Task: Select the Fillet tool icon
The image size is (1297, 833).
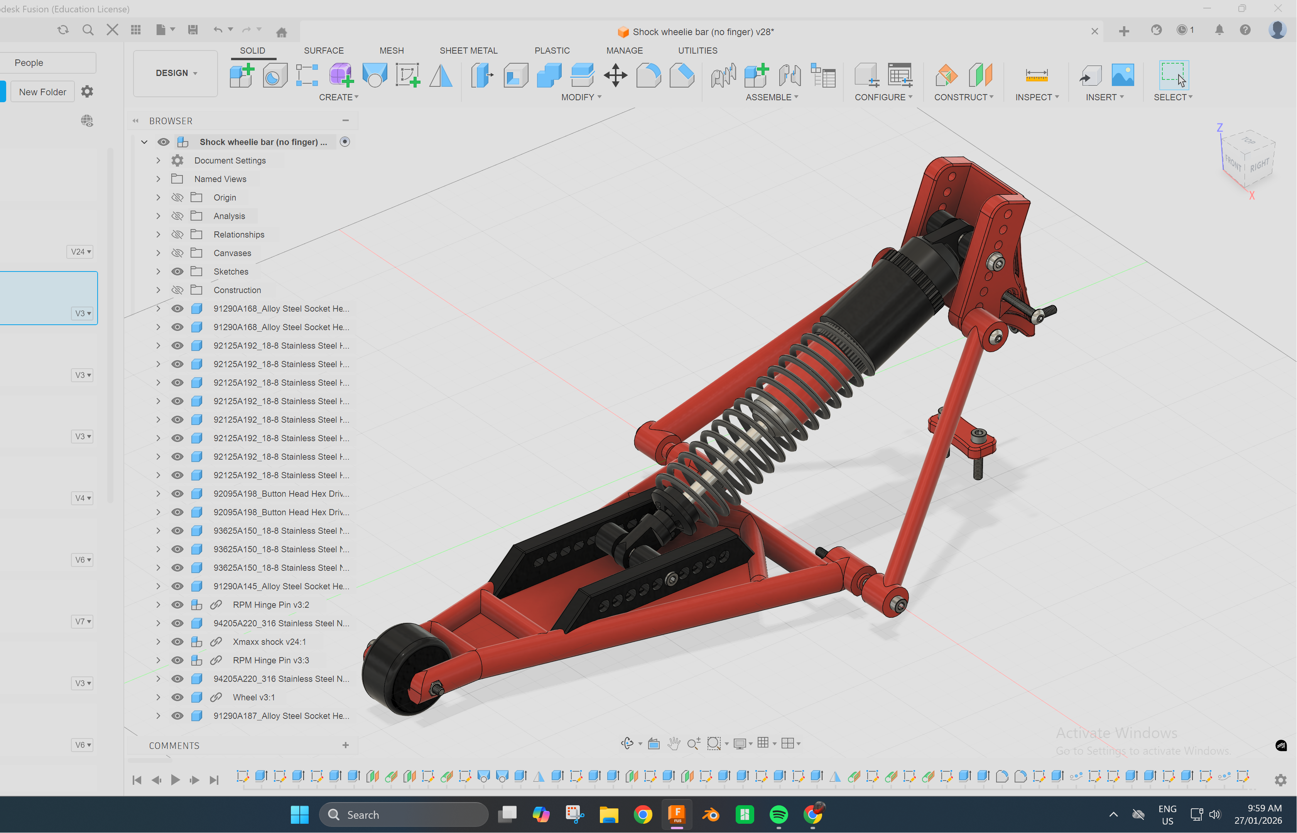Action: tap(648, 75)
